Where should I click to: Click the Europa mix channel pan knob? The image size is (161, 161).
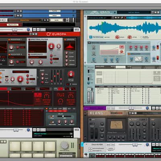click(x=28, y=29)
